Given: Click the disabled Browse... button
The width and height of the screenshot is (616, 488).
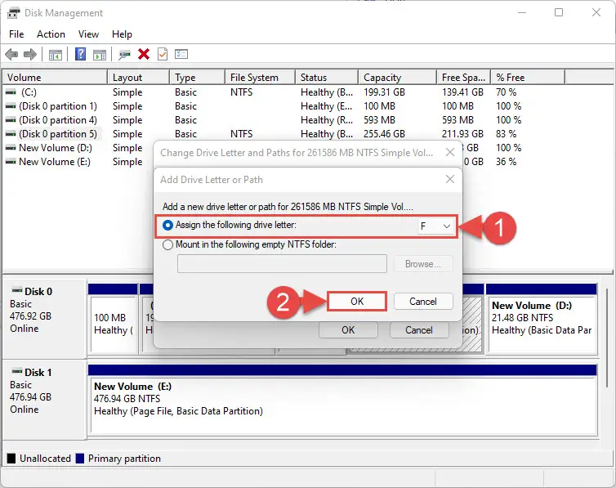Looking at the screenshot, I should click(x=423, y=264).
